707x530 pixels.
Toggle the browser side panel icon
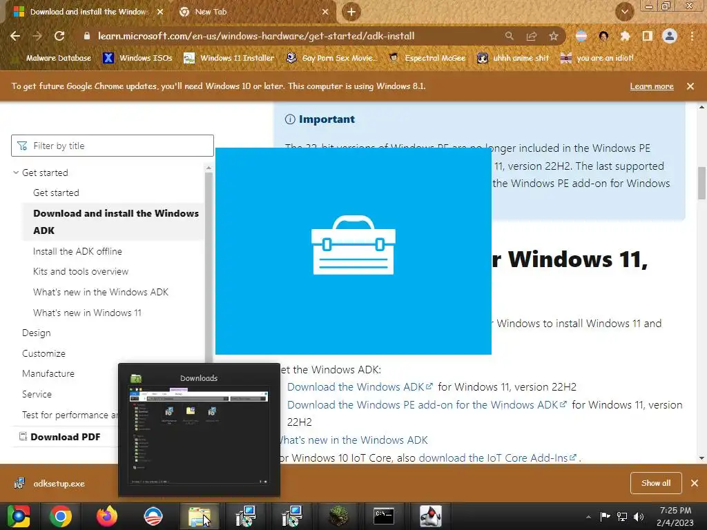point(648,36)
